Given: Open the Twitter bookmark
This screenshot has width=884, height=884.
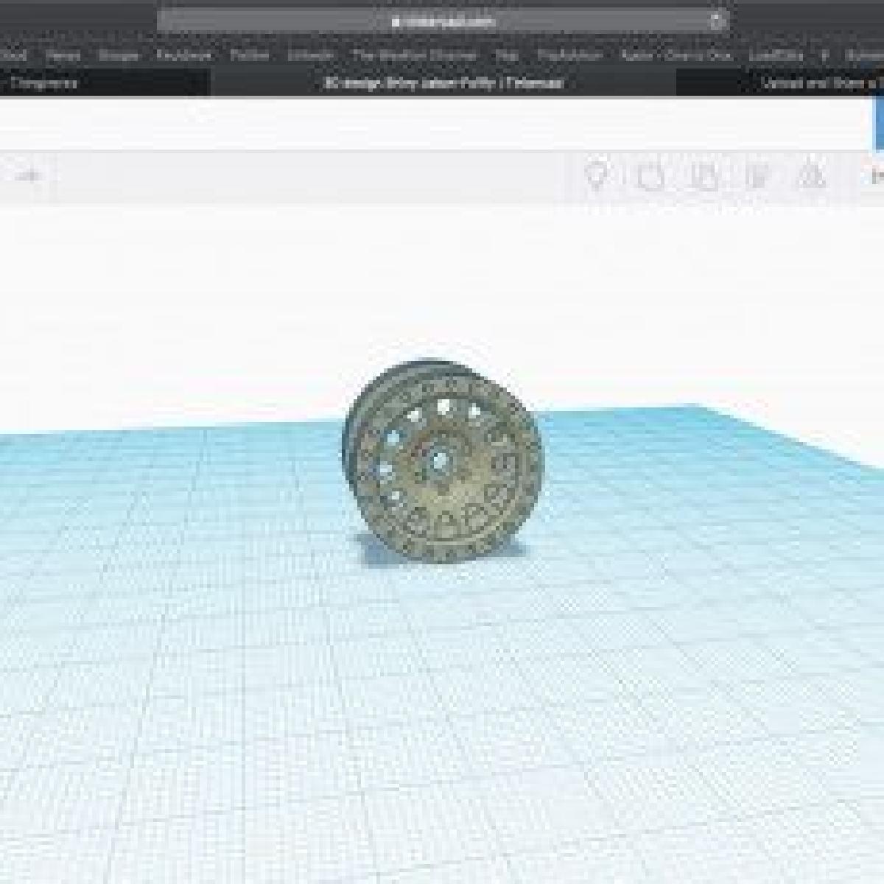Looking at the screenshot, I should tap(249, 56).
